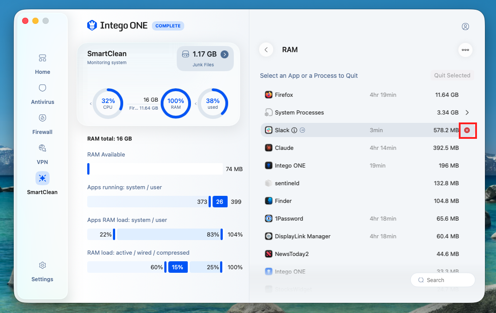Open the user account profile icon
Screen dimensions: 496x313
pos(465,27)
